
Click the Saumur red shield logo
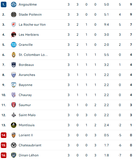[x=14, y=105]
